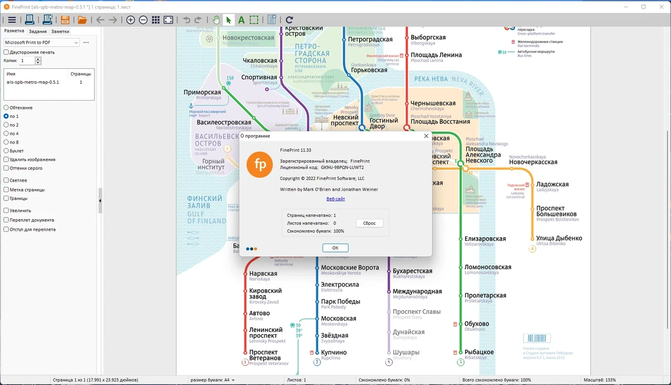This screenshot has width=671, height=385.
Task: Check the Оттенки серого option
Action: pyautogui.click(x=6, y=168)
